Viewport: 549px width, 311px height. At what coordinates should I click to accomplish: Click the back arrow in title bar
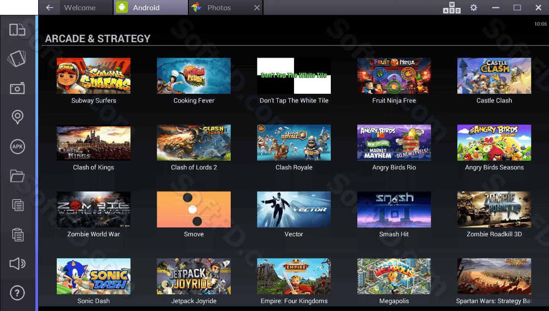(x=50, y=8)
